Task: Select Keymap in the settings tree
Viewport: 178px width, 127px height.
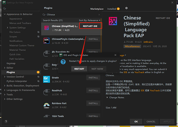Action: point(11,63)
